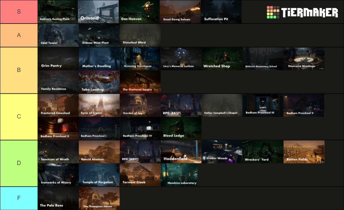344x210 pixels.
Task: Click the Gas Heaven map image
Action: click(x=139, y=12)
